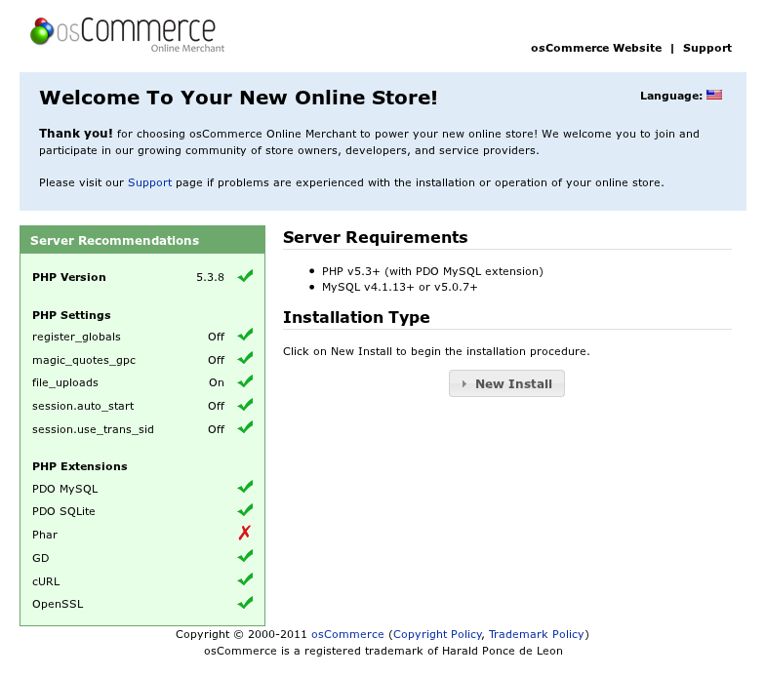Image resolution: width=766 pixels, height=677 pixels.
Task: Click the GD green checkmark
Action: pyautogui.click(x=245, y=556)
